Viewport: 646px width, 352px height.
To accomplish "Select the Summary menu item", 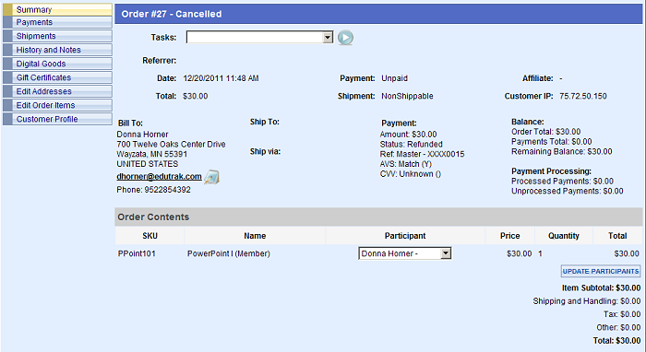I will point(57,9).
